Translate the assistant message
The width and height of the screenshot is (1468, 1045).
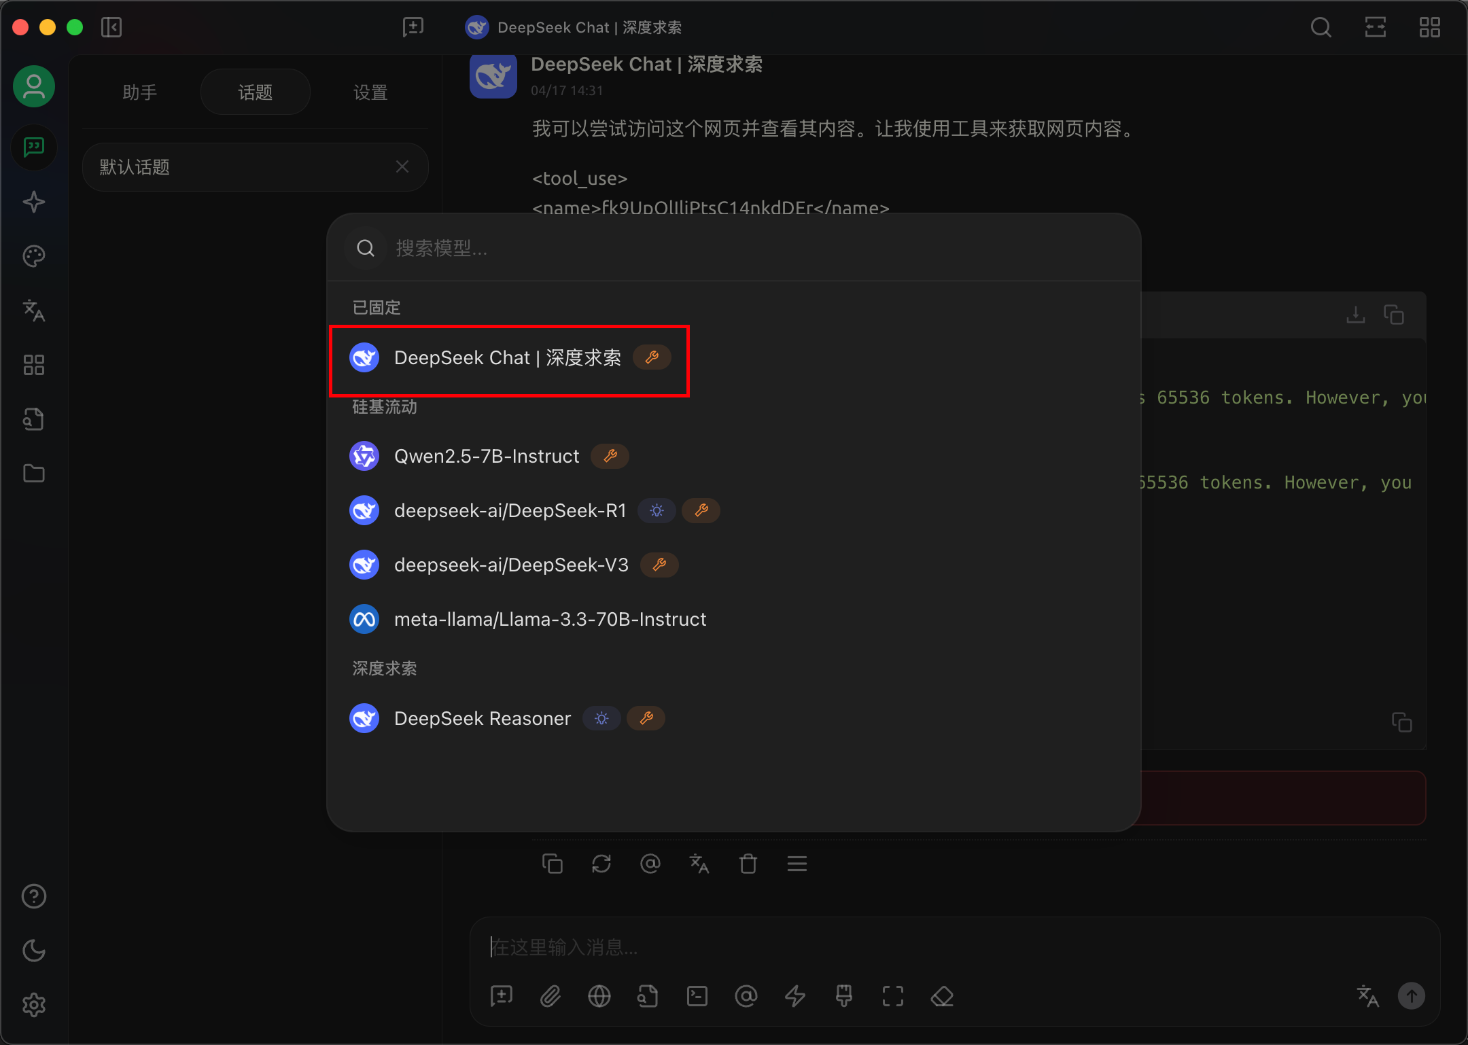699,864
